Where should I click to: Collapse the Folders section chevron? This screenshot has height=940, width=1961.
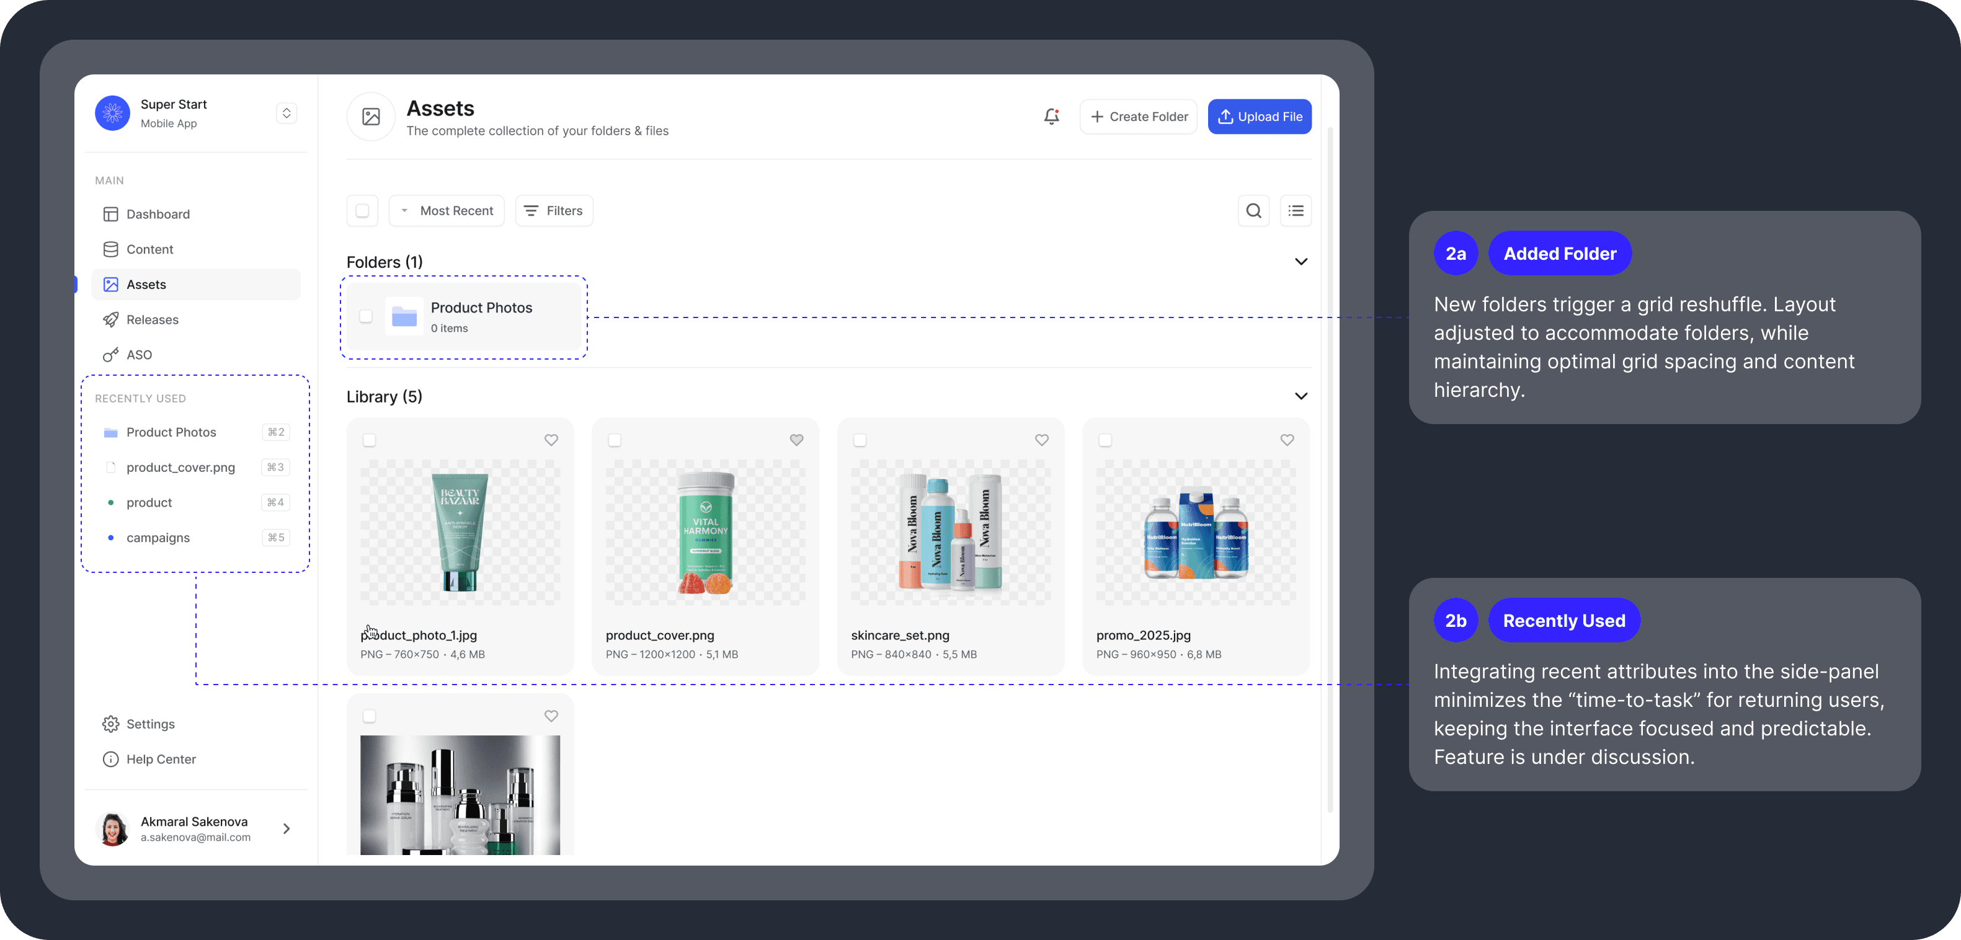(x=1301, y=261)
